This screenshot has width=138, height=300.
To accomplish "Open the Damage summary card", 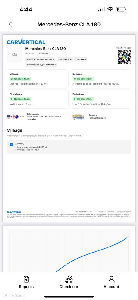I will tap(101, 79).
